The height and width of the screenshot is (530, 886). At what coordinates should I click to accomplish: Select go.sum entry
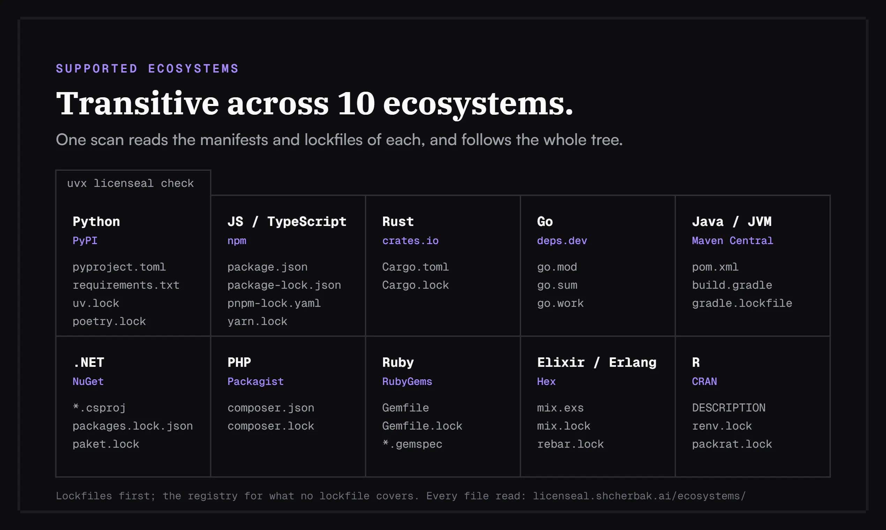[557, 285]
